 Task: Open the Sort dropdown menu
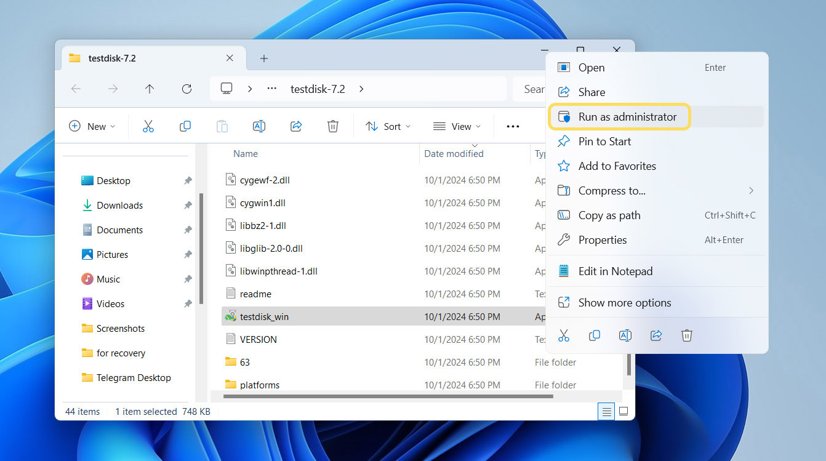(x=388, y=126)
